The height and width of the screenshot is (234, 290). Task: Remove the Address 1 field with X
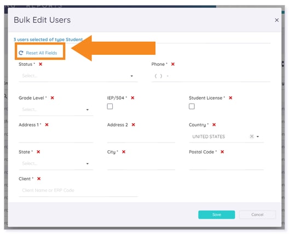coord(47,125)
